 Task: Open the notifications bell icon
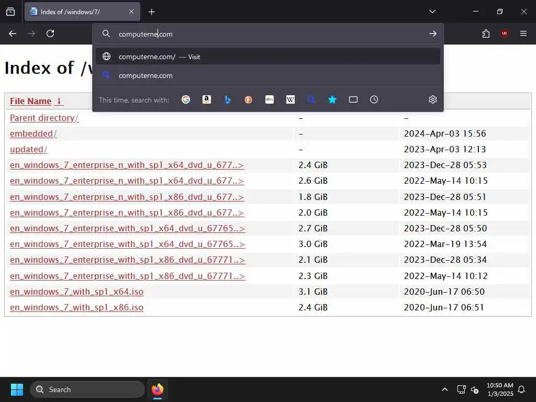(x=522, y=389)
